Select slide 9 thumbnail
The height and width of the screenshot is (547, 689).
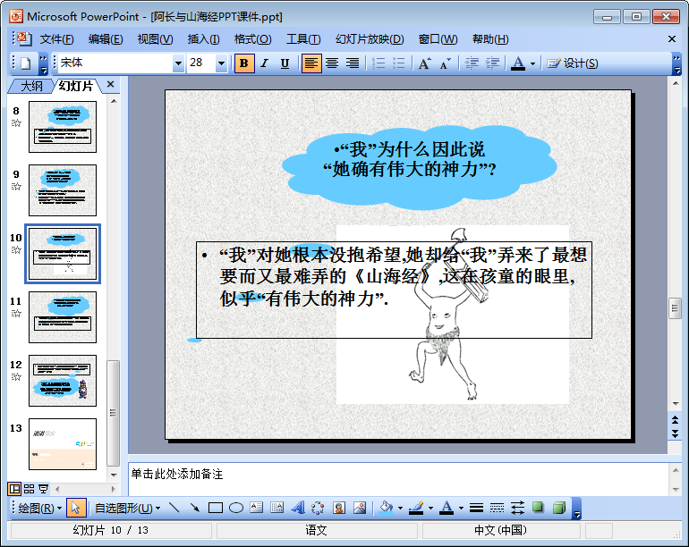63,190
